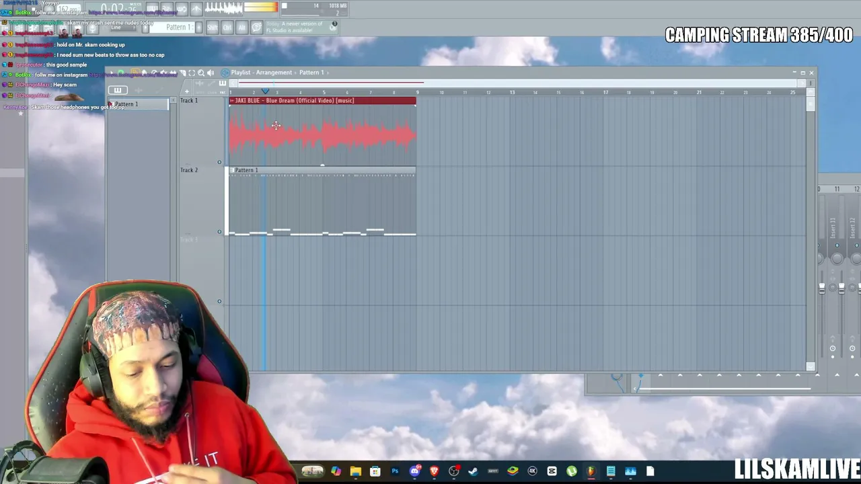The width and height of the screenshot is (861, 484).
Task: Mute Track 2 using its LED
Action: point(219,232)
